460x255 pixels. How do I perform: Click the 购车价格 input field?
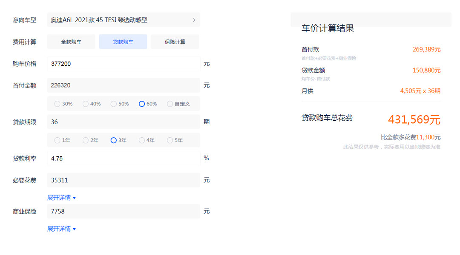(x=123, y=64)
